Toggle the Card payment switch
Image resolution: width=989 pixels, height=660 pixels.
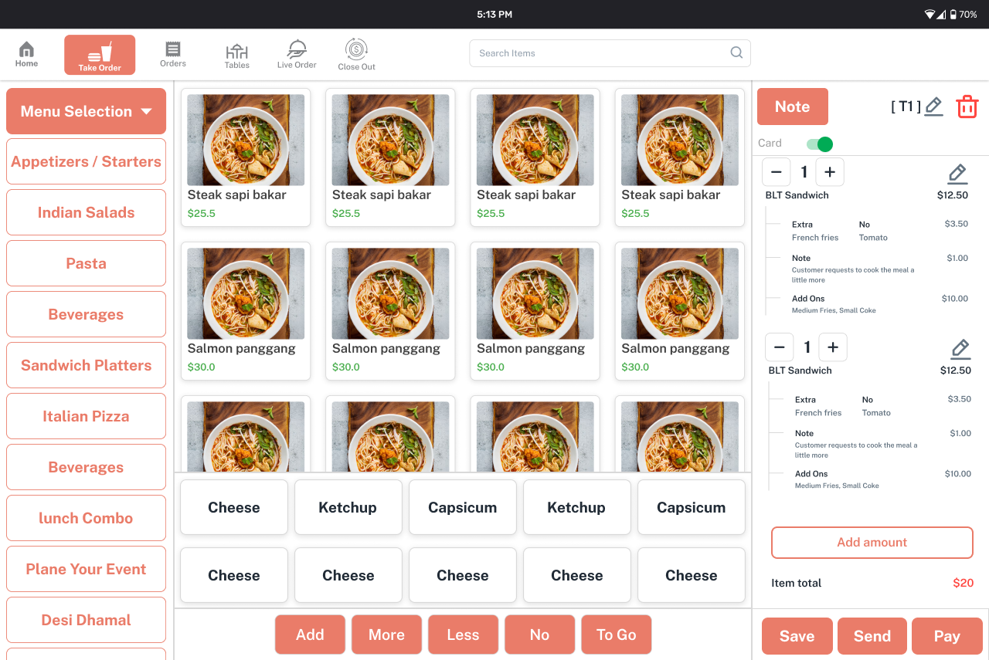(819, 144)
